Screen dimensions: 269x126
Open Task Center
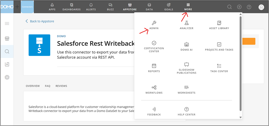point(219,68)
